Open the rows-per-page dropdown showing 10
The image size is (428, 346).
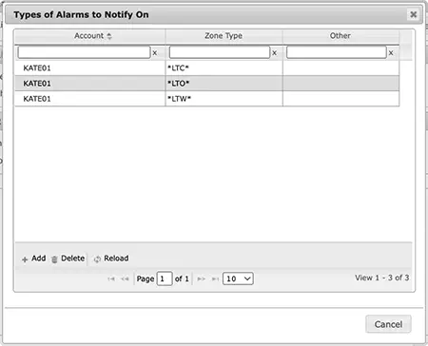[x=238, y=279]
